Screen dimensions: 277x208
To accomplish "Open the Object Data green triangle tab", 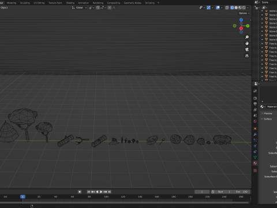I will 255,157.
